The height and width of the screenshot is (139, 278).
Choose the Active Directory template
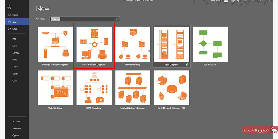pos(132,45)
